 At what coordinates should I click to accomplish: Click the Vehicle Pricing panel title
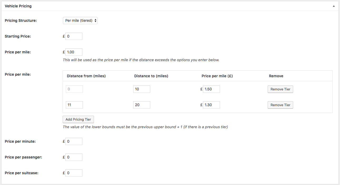click(x=18, y=6)
